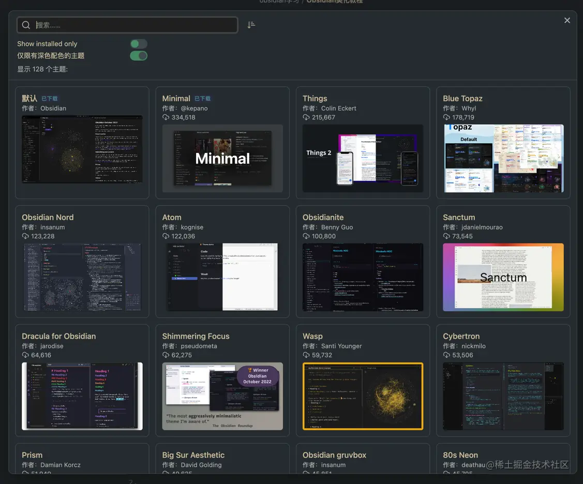The image size is (583, 484).
Task: Select the Sanctum theme title
Action: (x=459, y=218)
